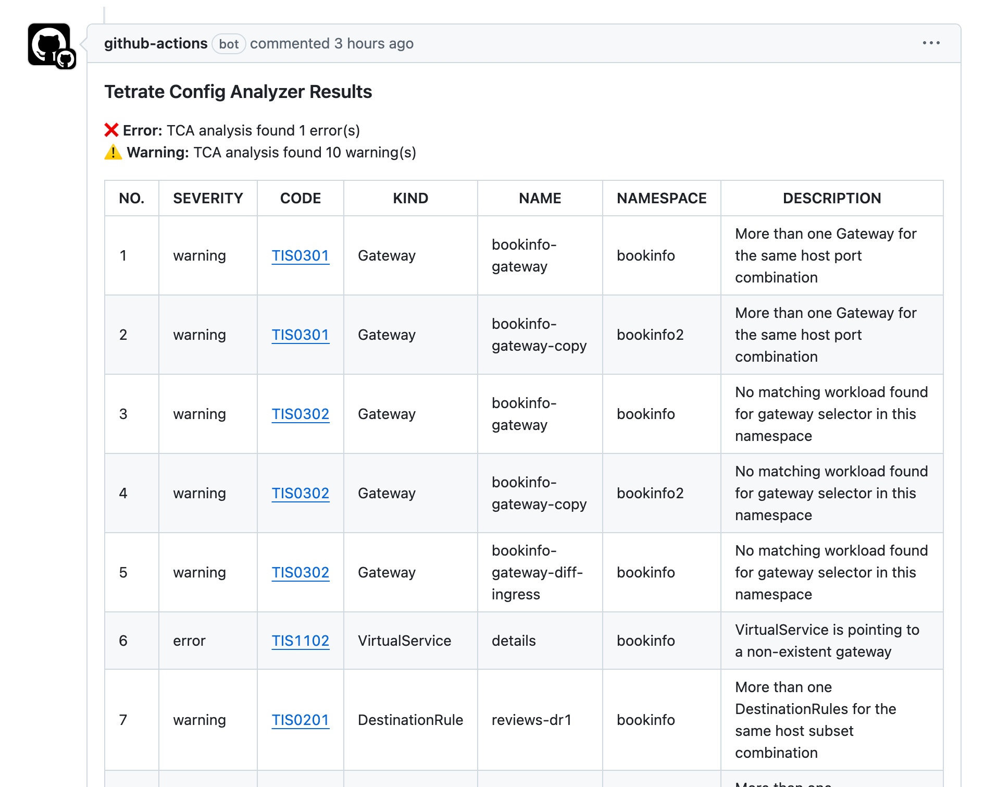Click the red X error icon

pos(111,130)
